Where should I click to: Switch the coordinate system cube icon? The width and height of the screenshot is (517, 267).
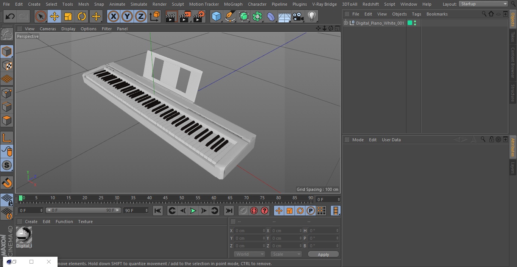(155, 17)
